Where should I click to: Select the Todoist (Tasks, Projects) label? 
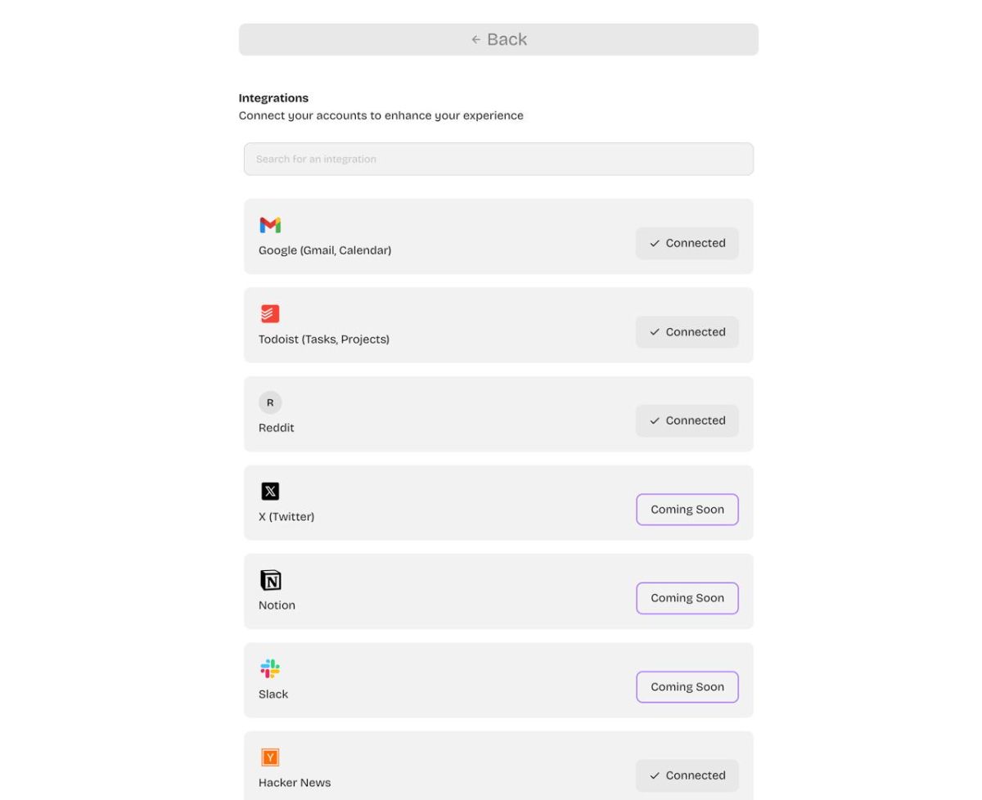(x=324, y=339)
